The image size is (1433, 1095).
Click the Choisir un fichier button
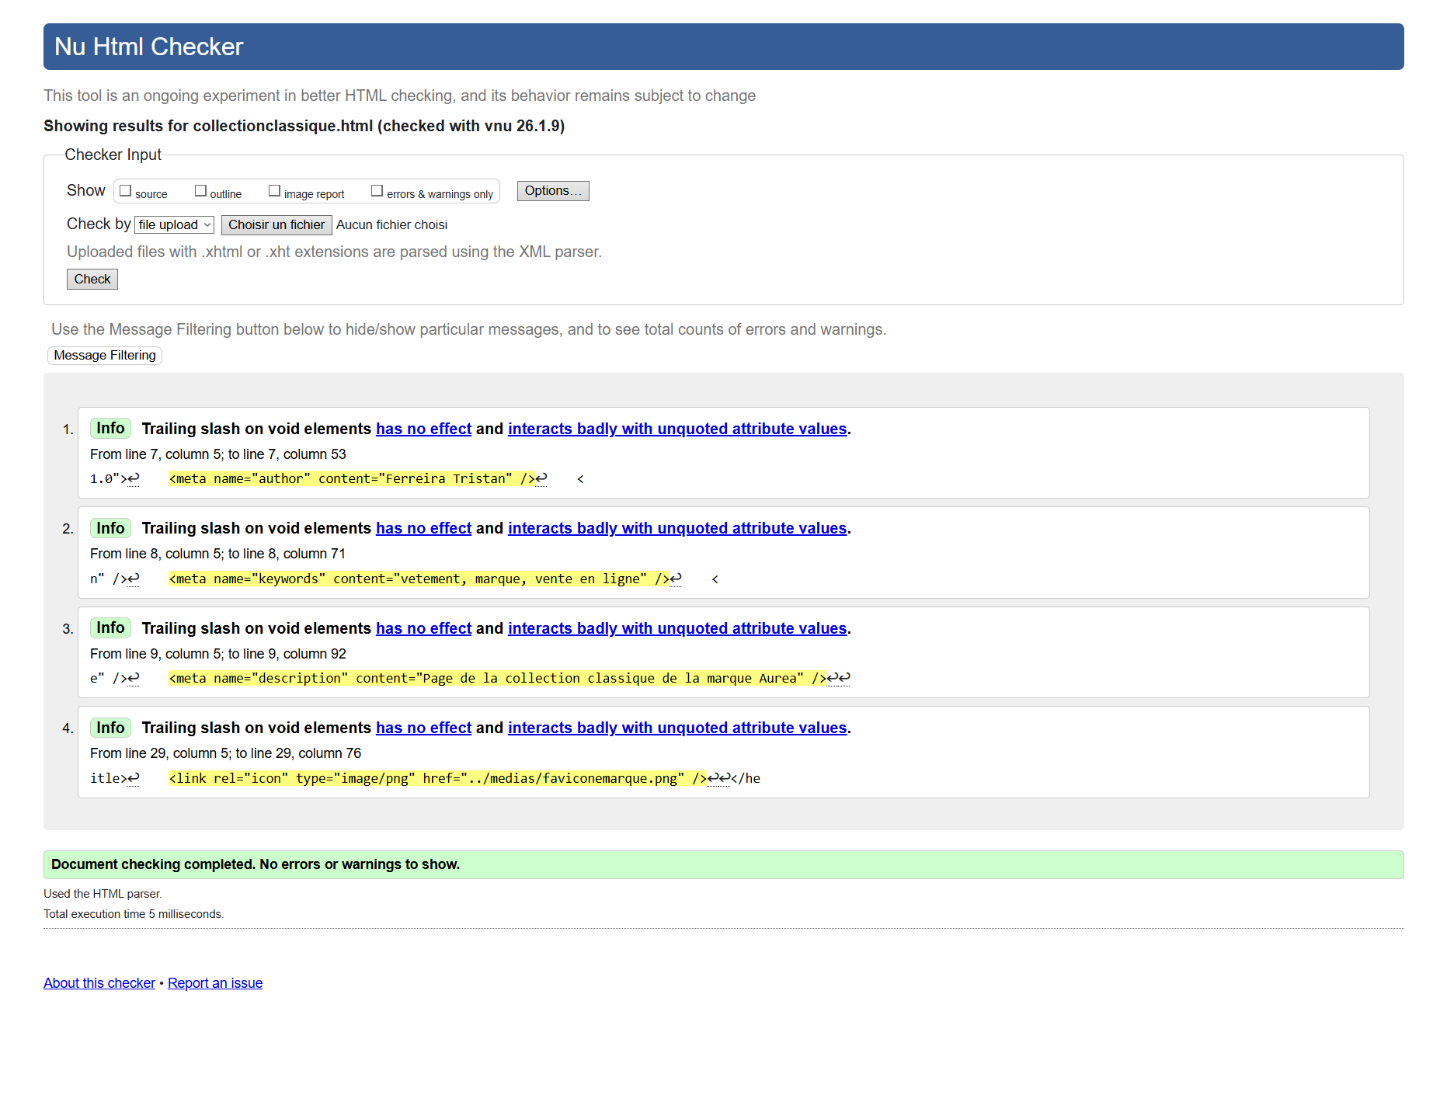pos(277,225)
